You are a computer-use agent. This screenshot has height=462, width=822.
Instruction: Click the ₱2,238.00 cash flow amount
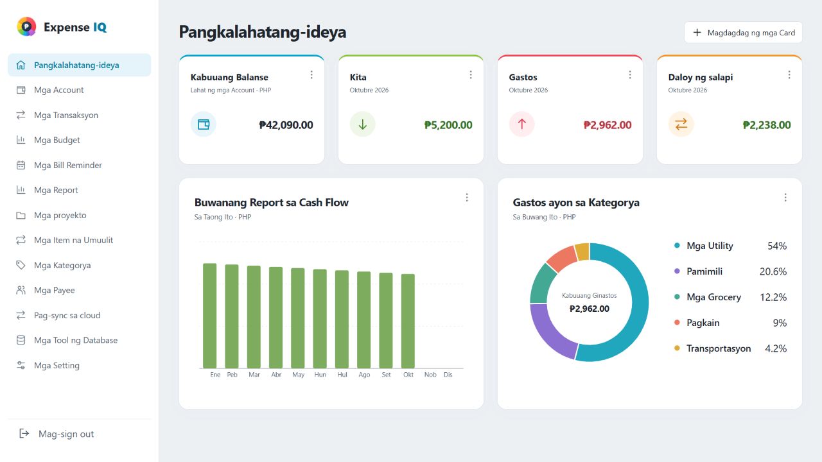tap(767, 125)
